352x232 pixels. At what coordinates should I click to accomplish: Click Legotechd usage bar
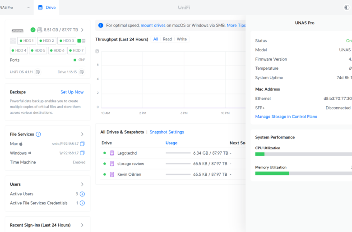[x=178, y=153]
